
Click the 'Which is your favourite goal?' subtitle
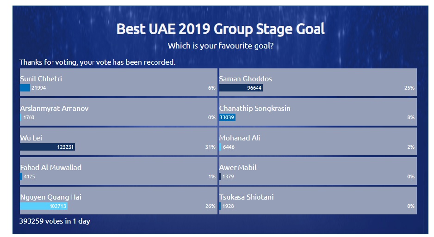pos(221,46)
